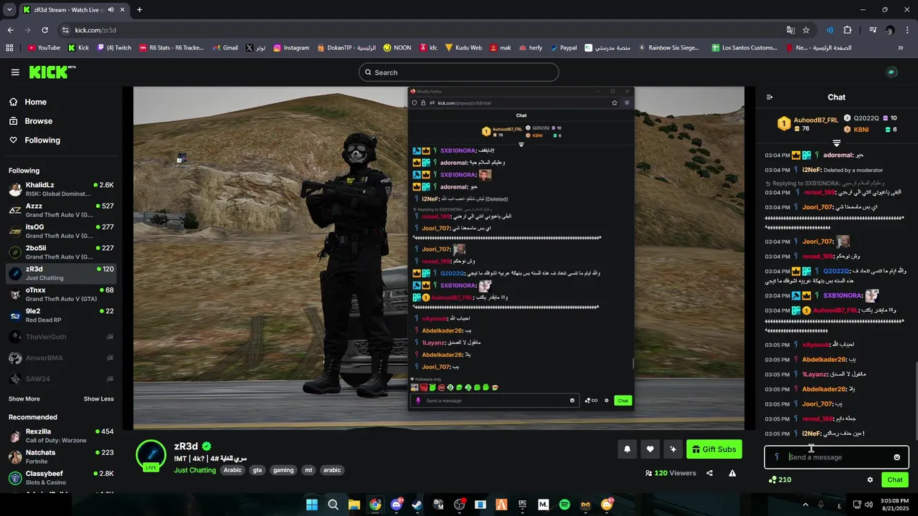
Task: Open oTnxx channel from sidebar
Action: tap(61, 294)
